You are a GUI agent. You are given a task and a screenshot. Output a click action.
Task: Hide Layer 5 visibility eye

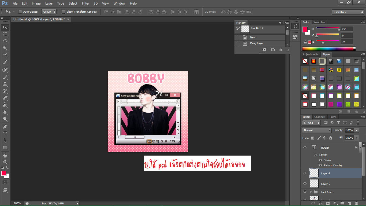click(305, 184)
